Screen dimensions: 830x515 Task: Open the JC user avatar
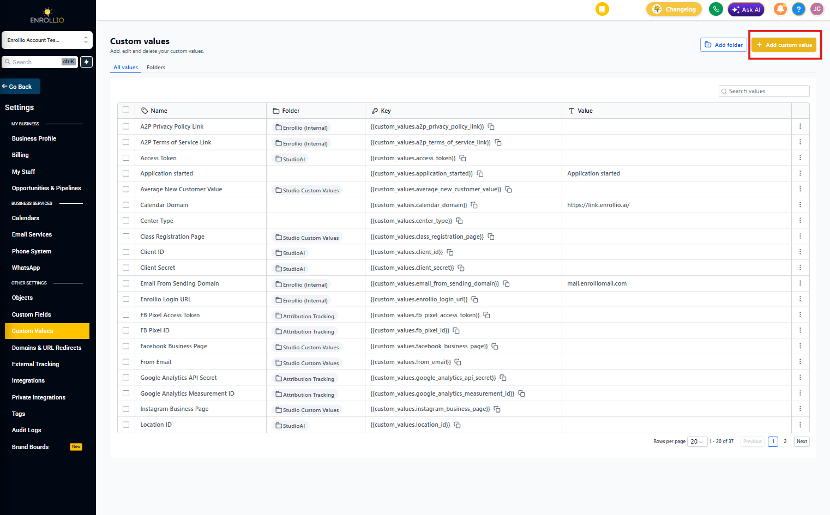pos(816,9)
